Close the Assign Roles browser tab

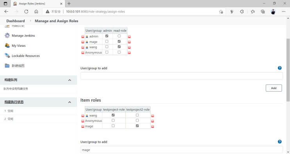[x=61, y=4]
